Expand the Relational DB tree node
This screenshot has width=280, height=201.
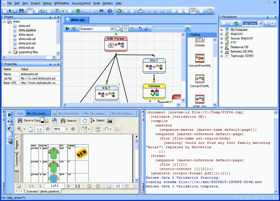coord(221,47)
